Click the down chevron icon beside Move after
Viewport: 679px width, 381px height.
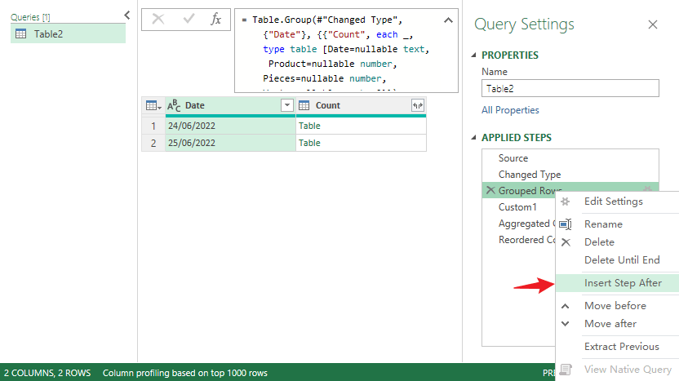(x=565, y=323)
